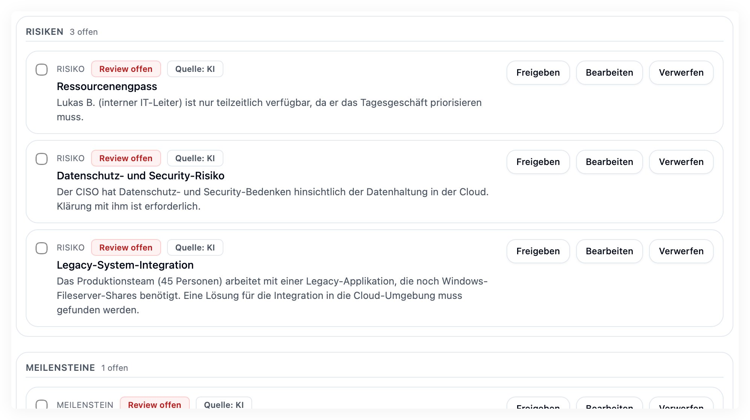This screenshot has width=750, height=420.
Task: Click the Review offen badge on Ressourcenengpass
Action: (126, 69)
